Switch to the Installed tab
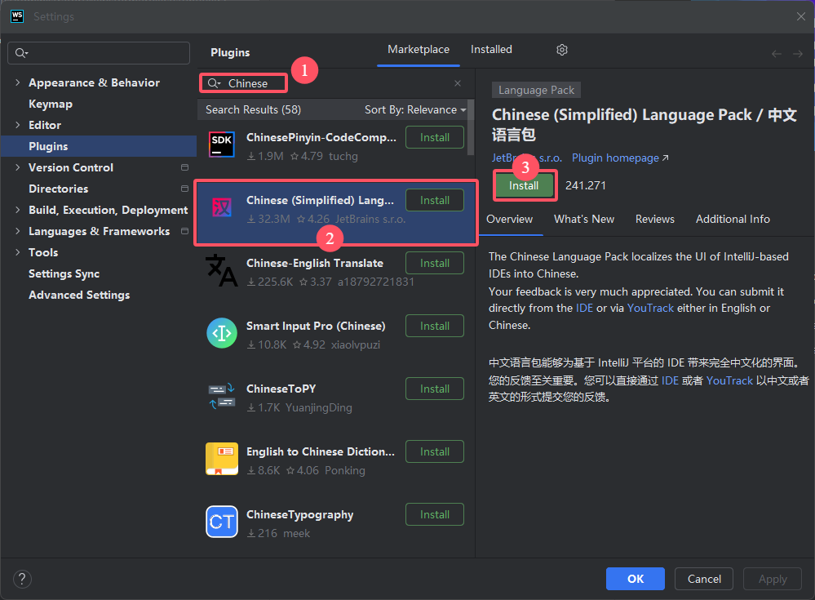The width and height of the screenshot is (815, 600). (491, 50)
